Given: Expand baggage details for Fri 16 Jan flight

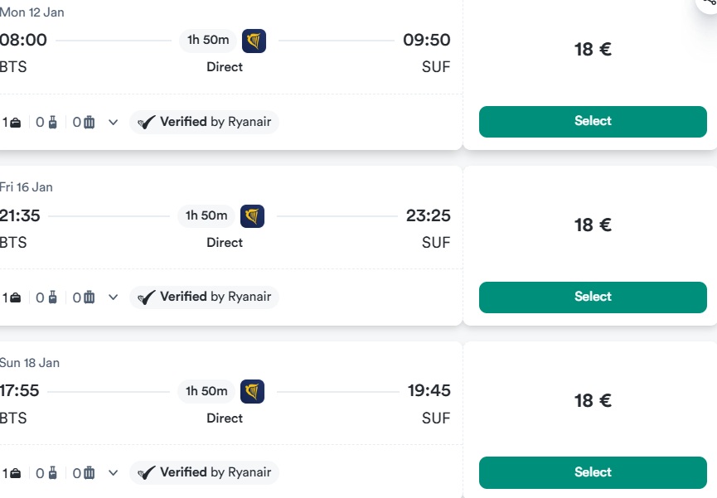Looking at the screenshot, I should (x=114, y=297).
